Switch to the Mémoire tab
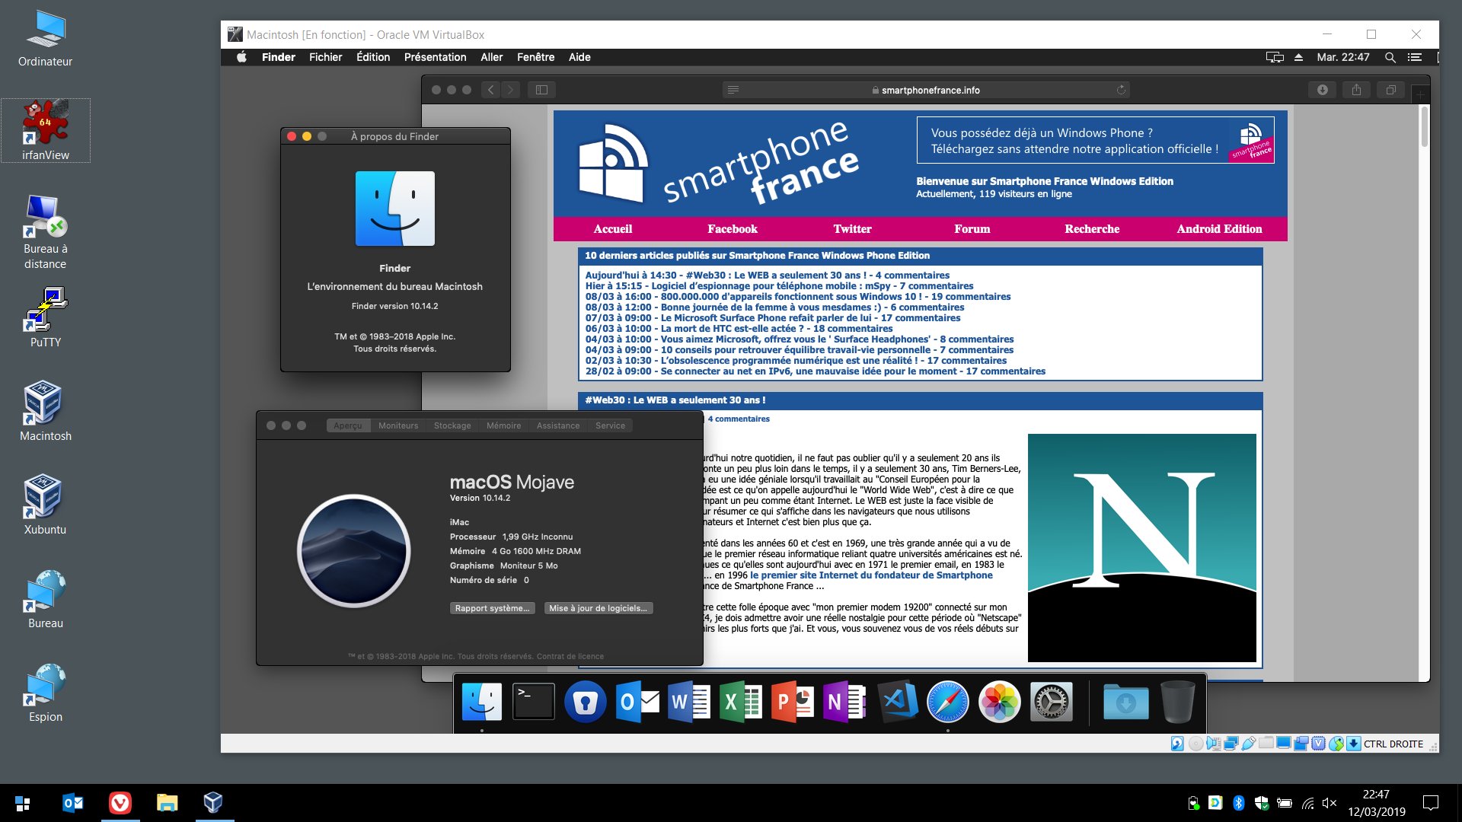This screenshot has width=1462, height=822. click(x=503, y=425)
